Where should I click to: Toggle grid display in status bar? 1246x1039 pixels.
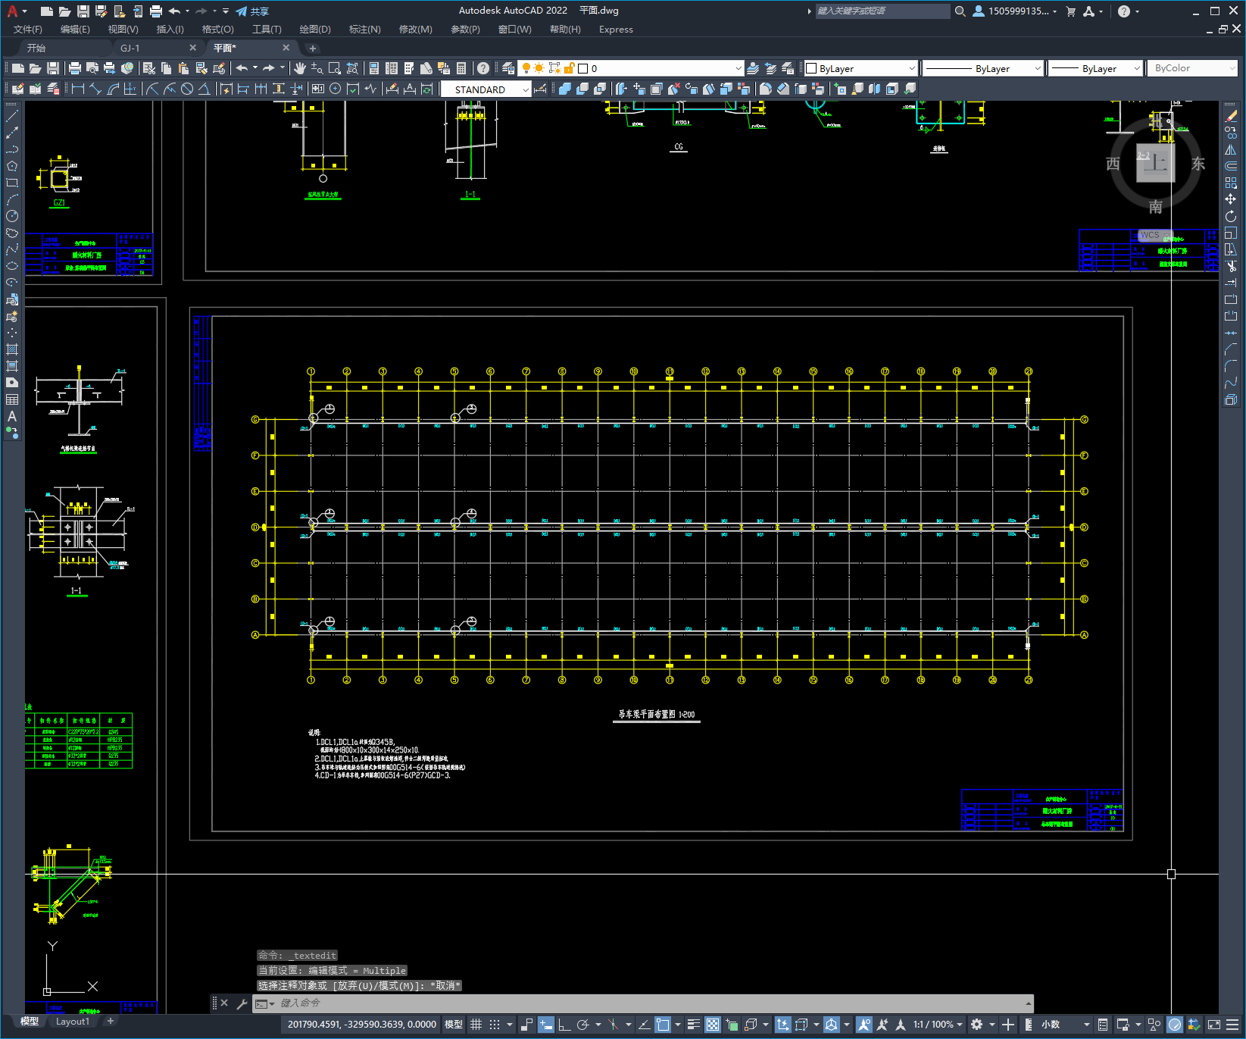(476, 1025)
